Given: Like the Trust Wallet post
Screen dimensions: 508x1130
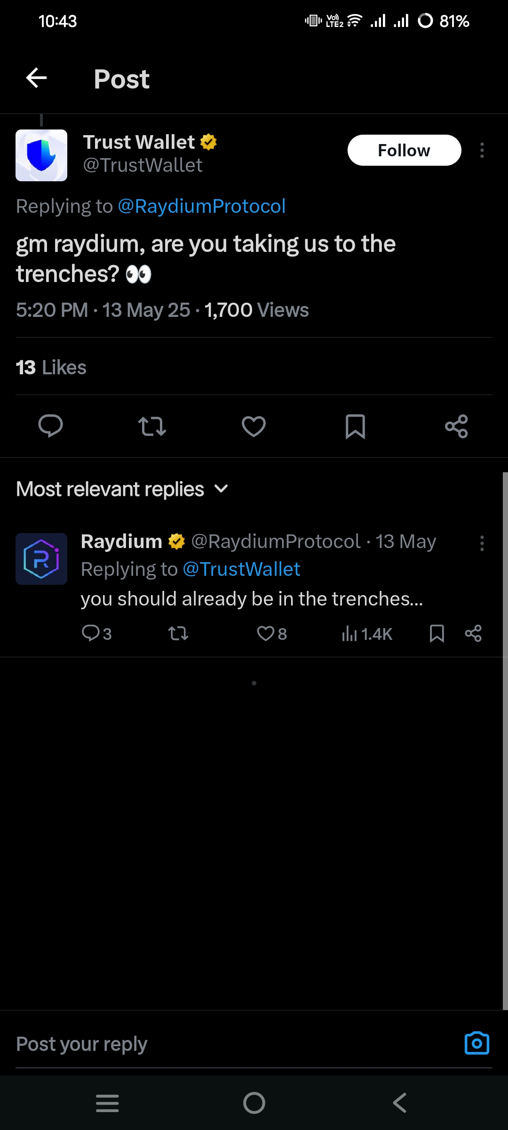Looking at the screenshot, I should coord(254,426).
